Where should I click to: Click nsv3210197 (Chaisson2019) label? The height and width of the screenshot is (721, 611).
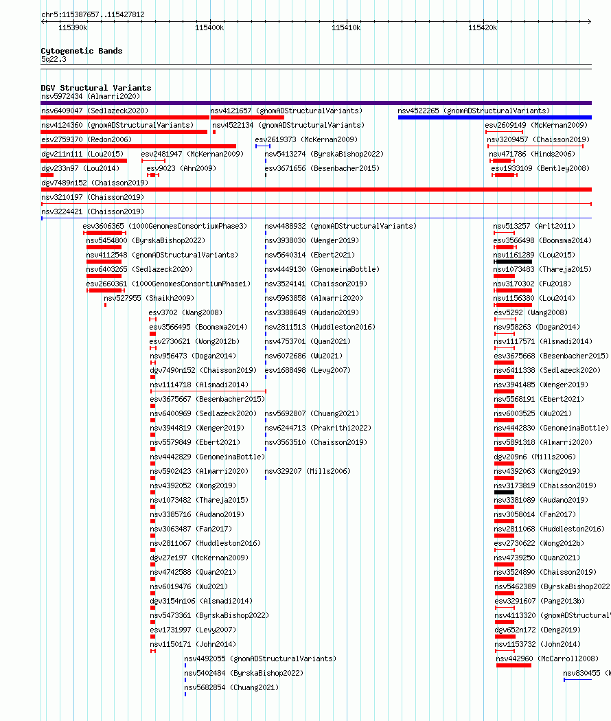tap(93, 197)
